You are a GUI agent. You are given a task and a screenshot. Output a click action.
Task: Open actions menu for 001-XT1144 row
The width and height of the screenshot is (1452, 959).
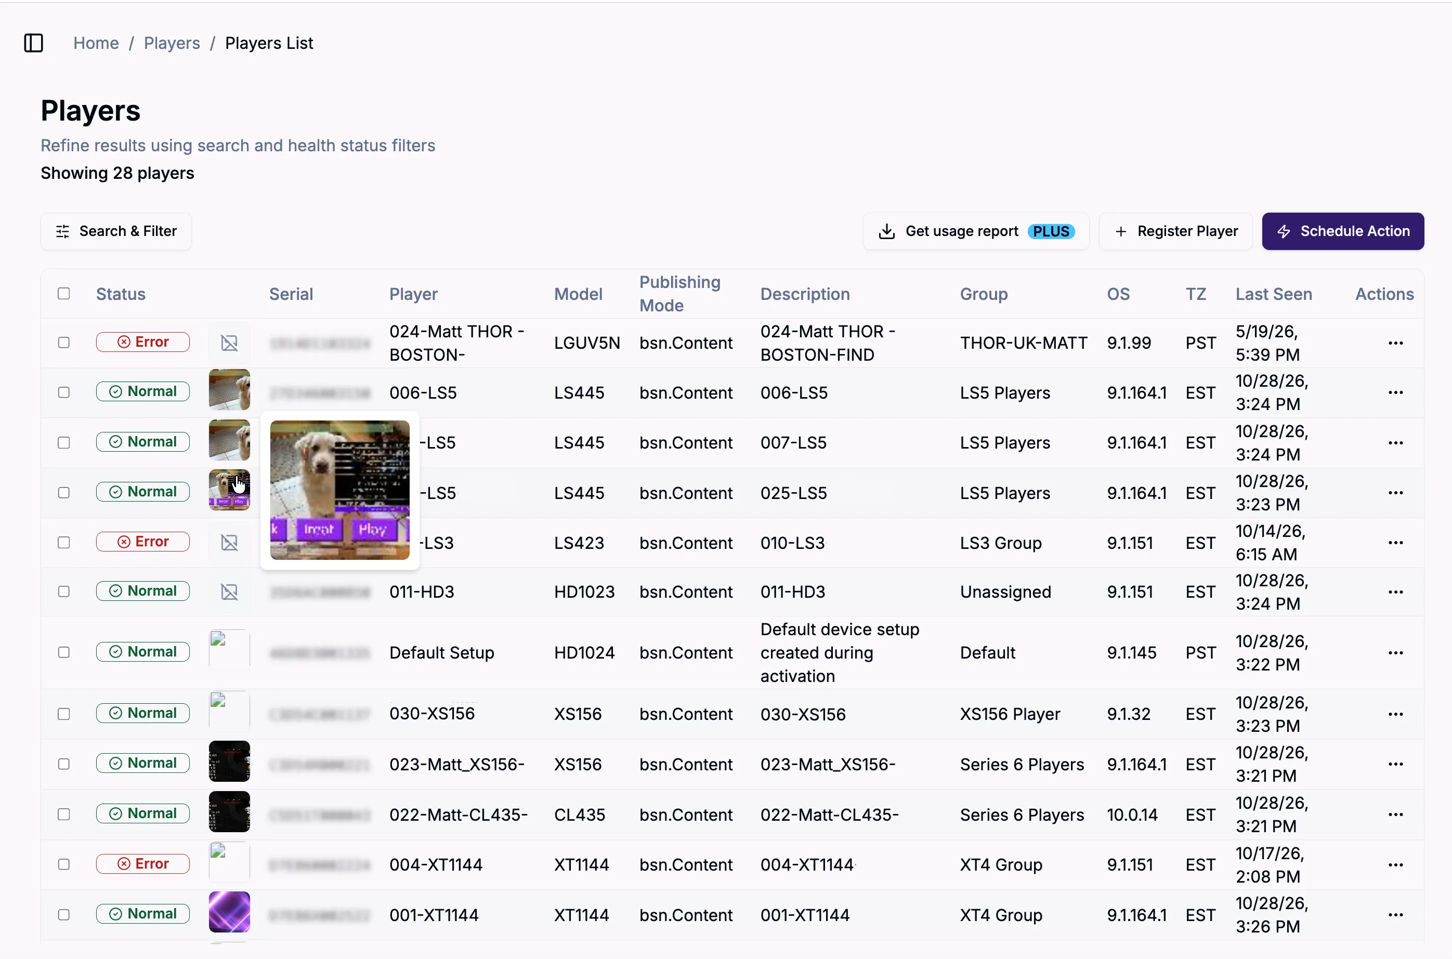1395,914
